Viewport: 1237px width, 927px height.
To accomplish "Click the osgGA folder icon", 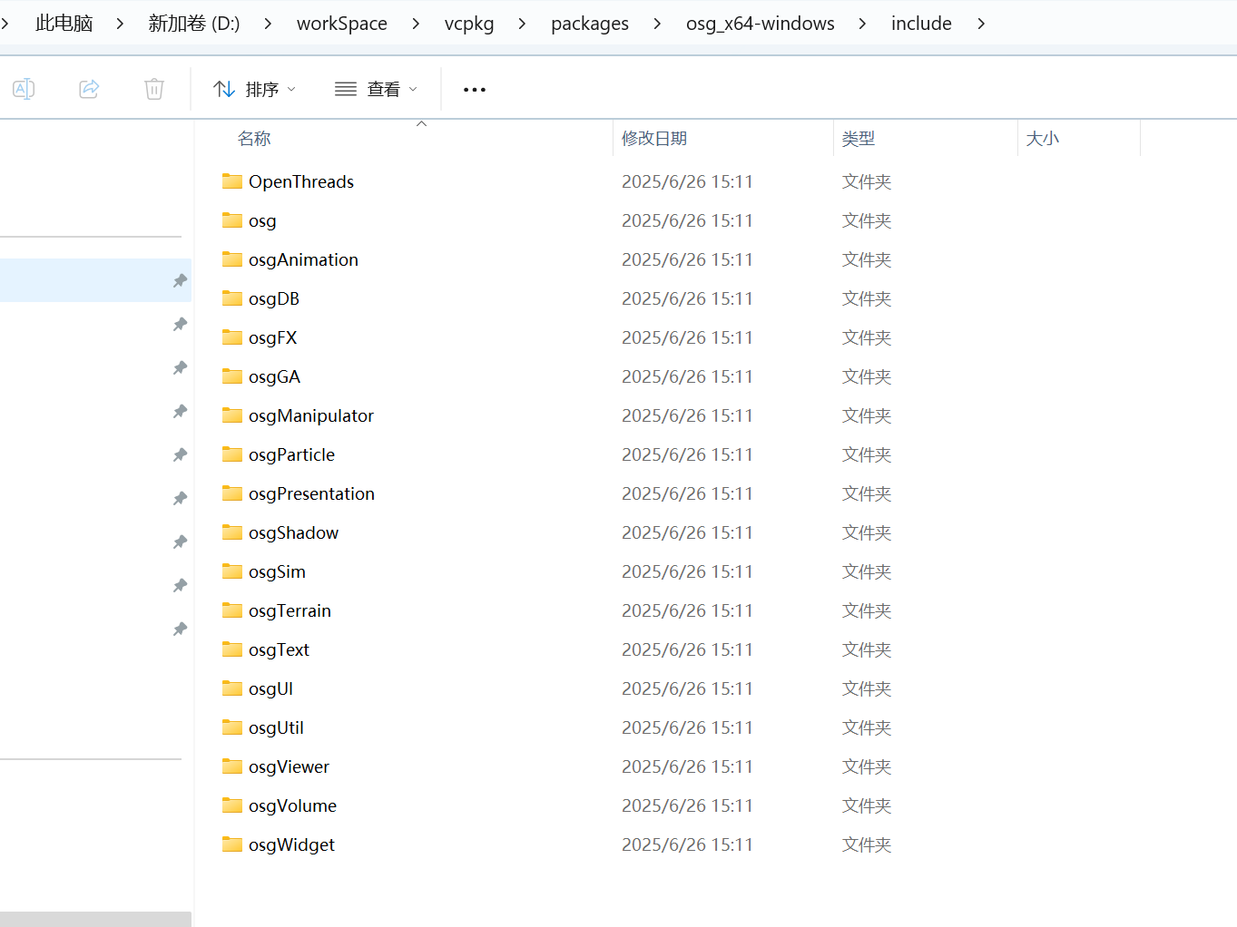I will 232,376.
